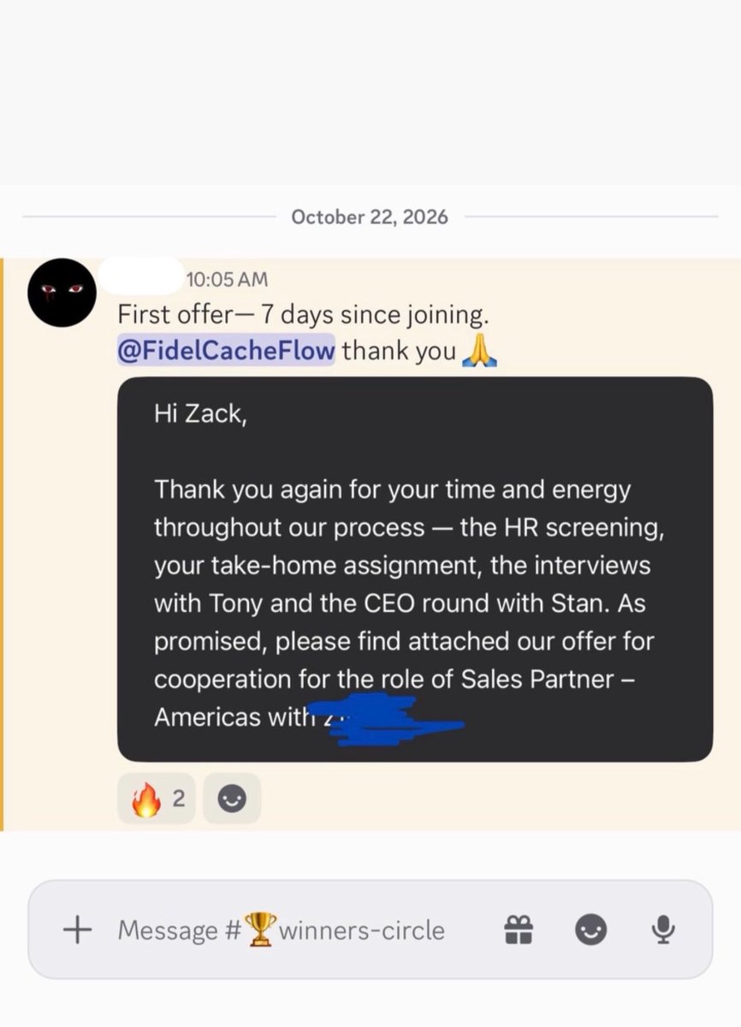Open the offer email screenshot attachment
This screenshot has width=741, height=1027.
[415, 569]
